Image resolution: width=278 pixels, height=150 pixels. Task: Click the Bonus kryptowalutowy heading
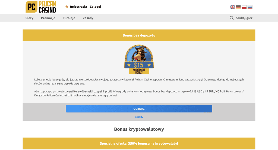[139, 129]
